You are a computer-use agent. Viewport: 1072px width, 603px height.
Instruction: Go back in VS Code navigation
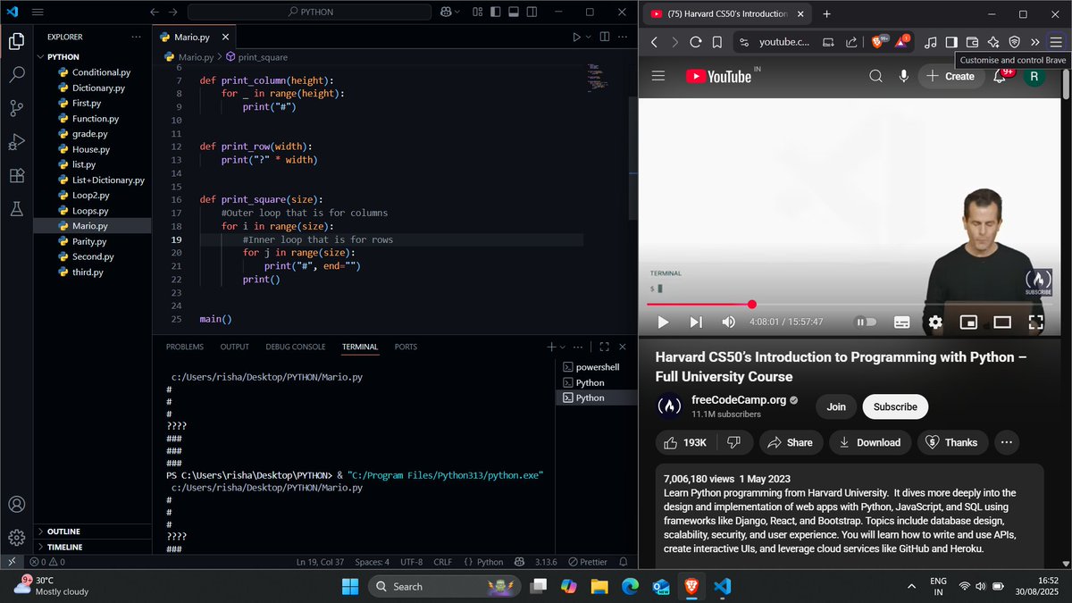point(154,13)
